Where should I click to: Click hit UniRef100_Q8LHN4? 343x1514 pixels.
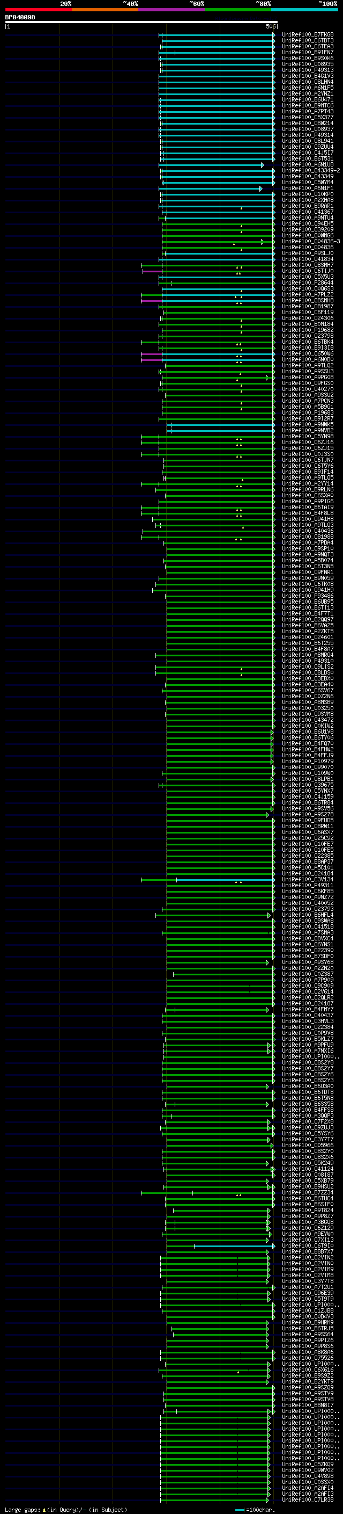[x=307, y=82]
